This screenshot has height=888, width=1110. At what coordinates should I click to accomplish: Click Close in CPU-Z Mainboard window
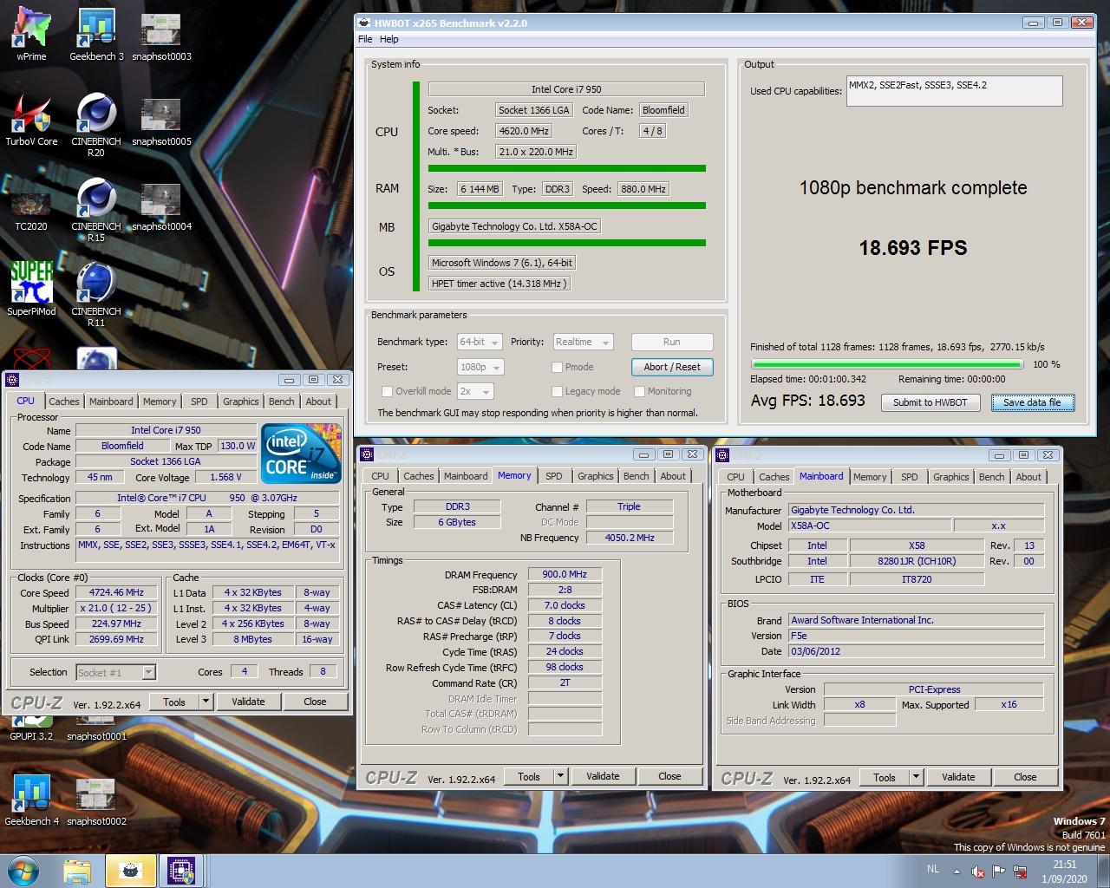pos(1025,777)
